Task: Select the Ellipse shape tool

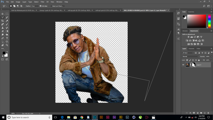Action: click(7, 42)
